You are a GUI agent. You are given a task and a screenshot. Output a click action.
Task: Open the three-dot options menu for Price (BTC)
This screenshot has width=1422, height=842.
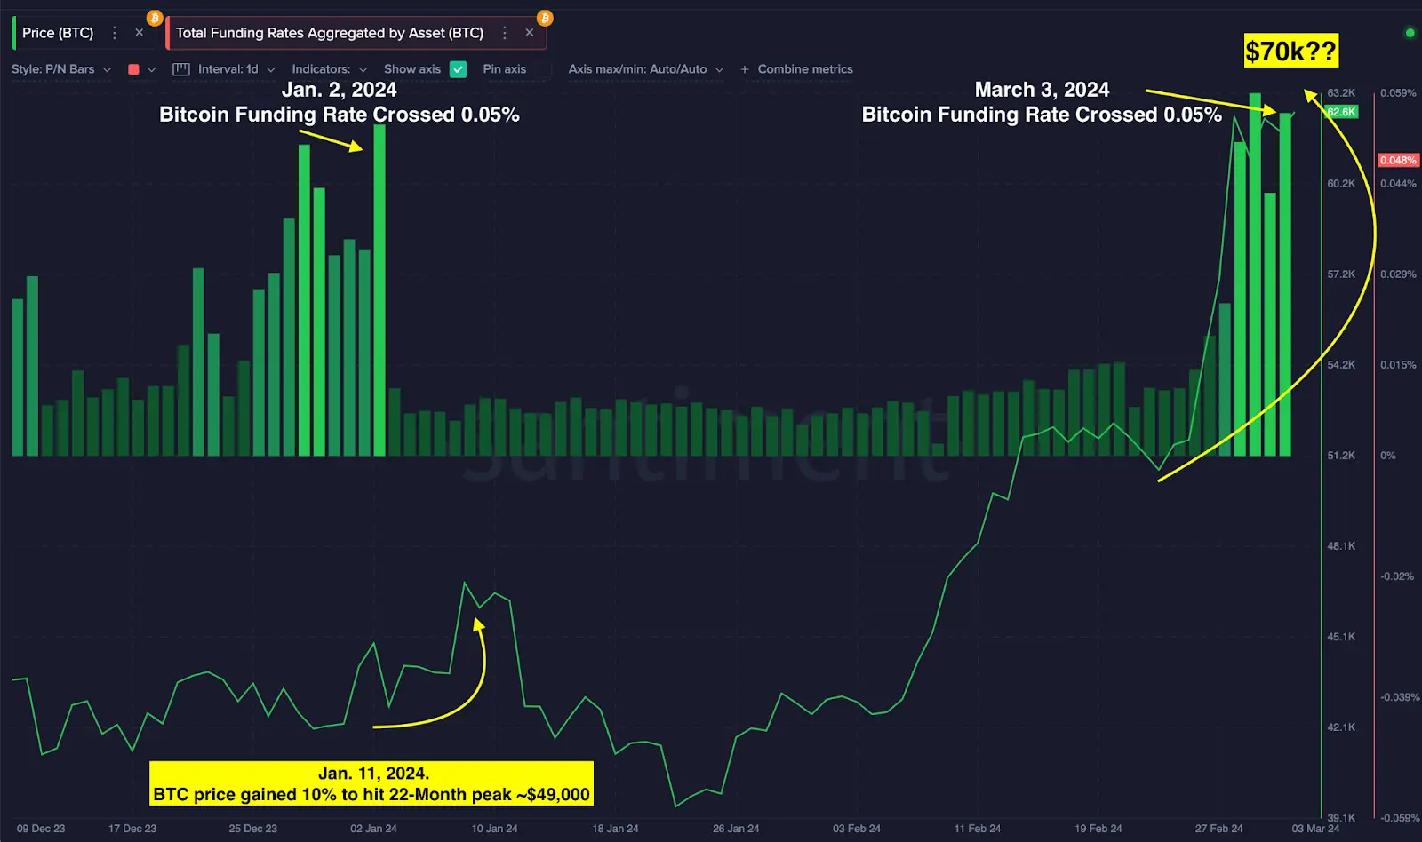(x=115, y=32)
